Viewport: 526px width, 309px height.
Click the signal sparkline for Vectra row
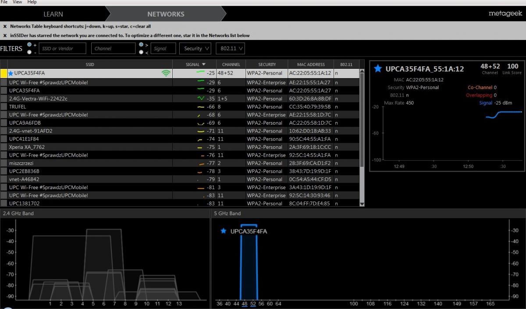(200, 99)
